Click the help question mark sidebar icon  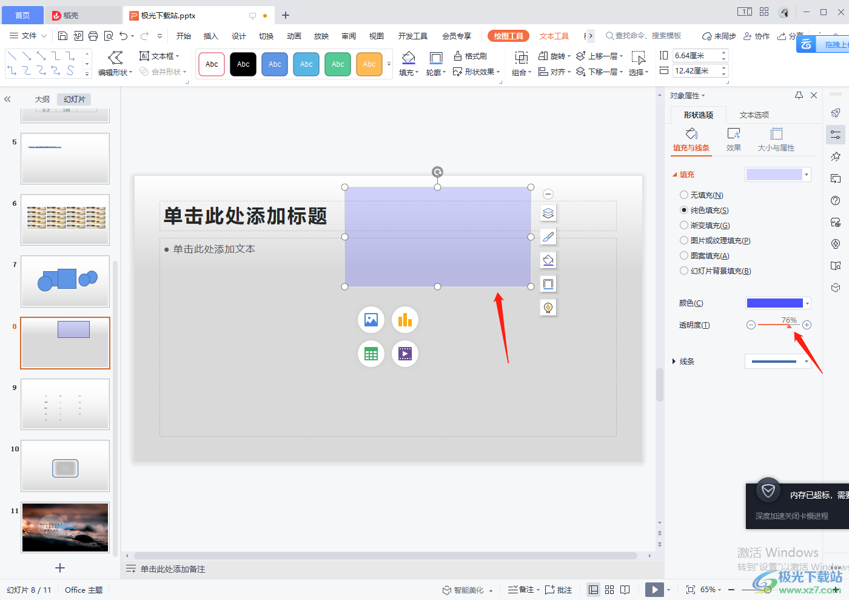836,201
